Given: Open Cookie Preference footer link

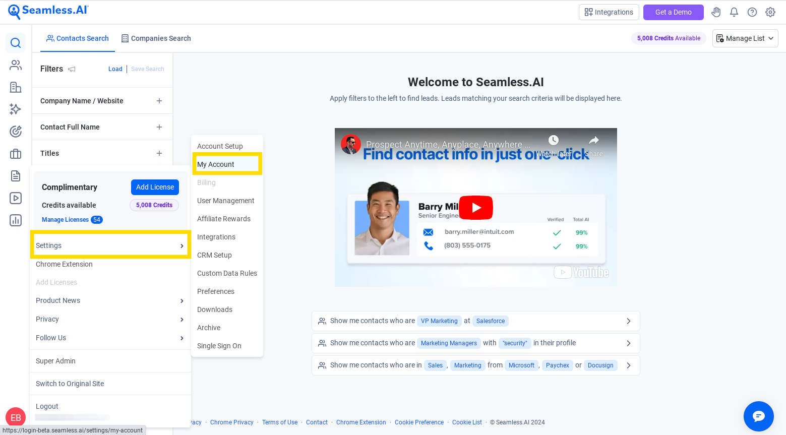Looking at the screenshot, I should [x=419, y=422].
